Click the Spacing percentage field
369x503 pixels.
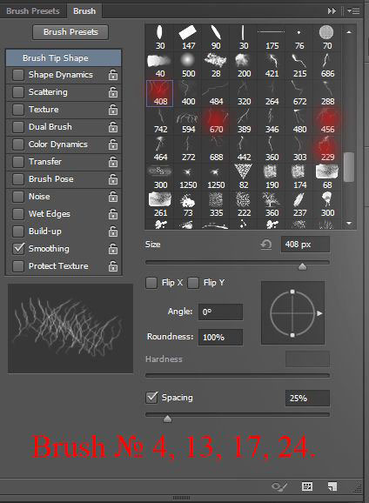point(307,398)
